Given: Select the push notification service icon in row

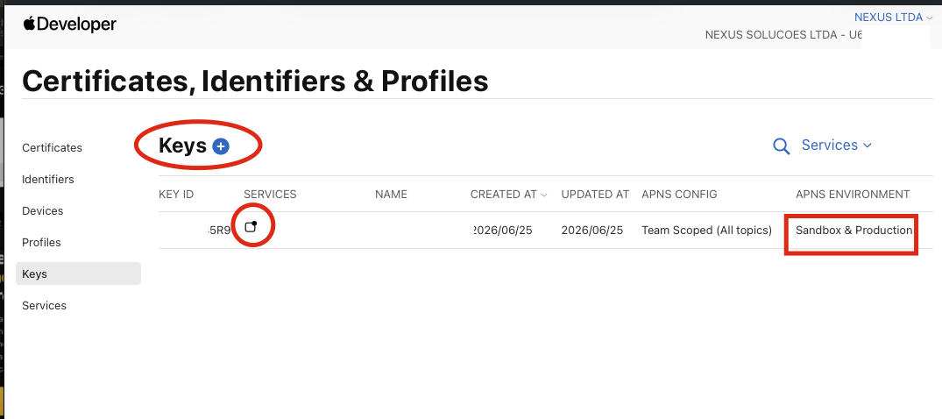Looking at the screenshot, I should click(x=251, y=227).
